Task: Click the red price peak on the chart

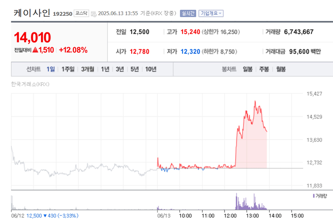Action: tap(255, 101)
